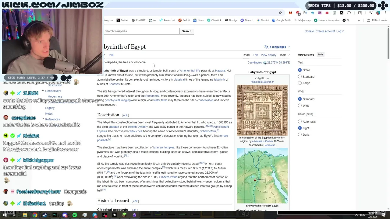Screen dimensions: 390x219
Task: Open the Discord bookmark
Action: pos(247,20)
